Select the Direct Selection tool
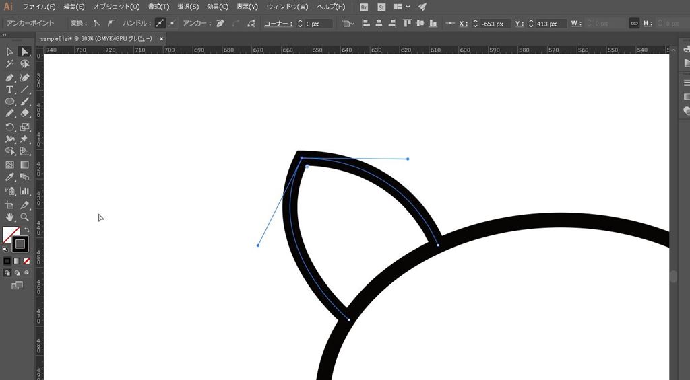This screenshot has width=690, height=380. tap(24, 52)
